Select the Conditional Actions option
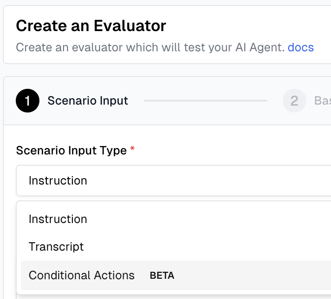The width and height of the screenshot is (331, 299). coord(82,275)
